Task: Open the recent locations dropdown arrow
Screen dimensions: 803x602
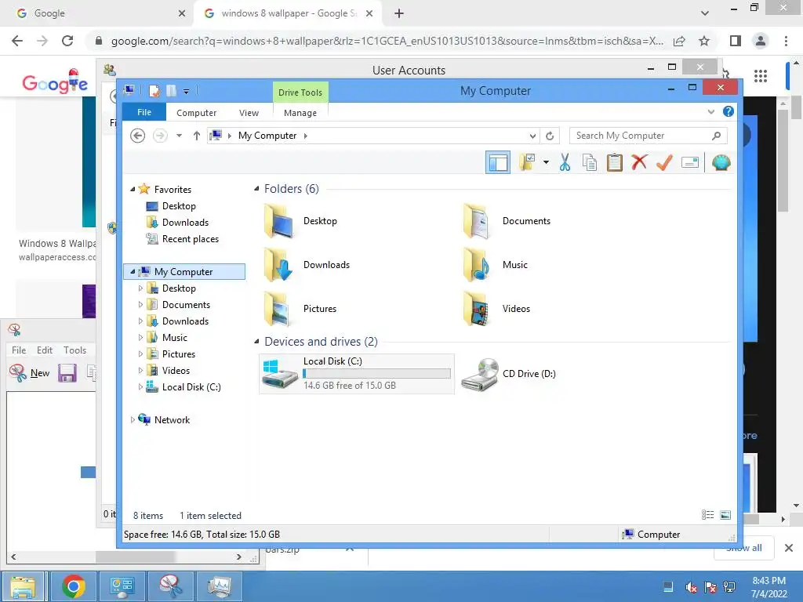Action: [x=180, y=136]
